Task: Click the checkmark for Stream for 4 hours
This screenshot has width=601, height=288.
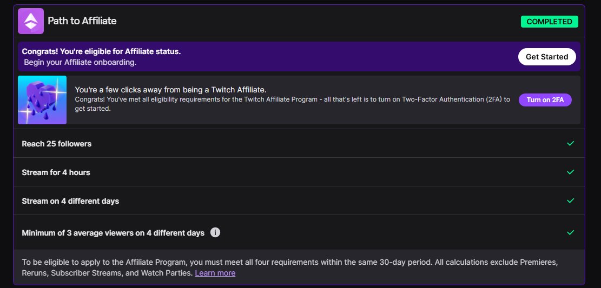Action: coord(570,172)
